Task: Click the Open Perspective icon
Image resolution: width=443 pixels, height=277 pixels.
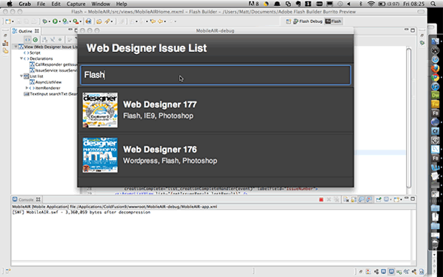Action: [x=288, y=21]
